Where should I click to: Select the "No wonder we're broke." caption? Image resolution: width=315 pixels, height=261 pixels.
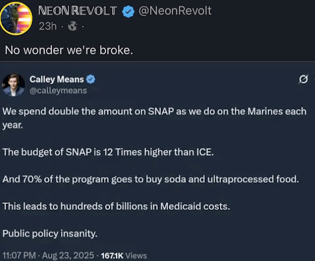(x=69, y=50)
